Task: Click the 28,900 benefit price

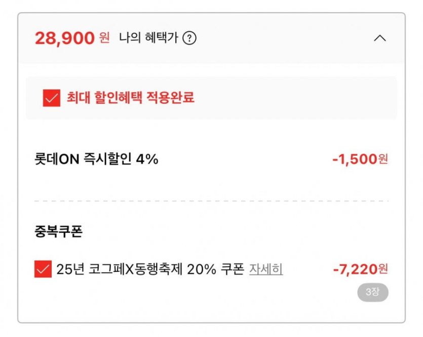Action: click(65, 38)
